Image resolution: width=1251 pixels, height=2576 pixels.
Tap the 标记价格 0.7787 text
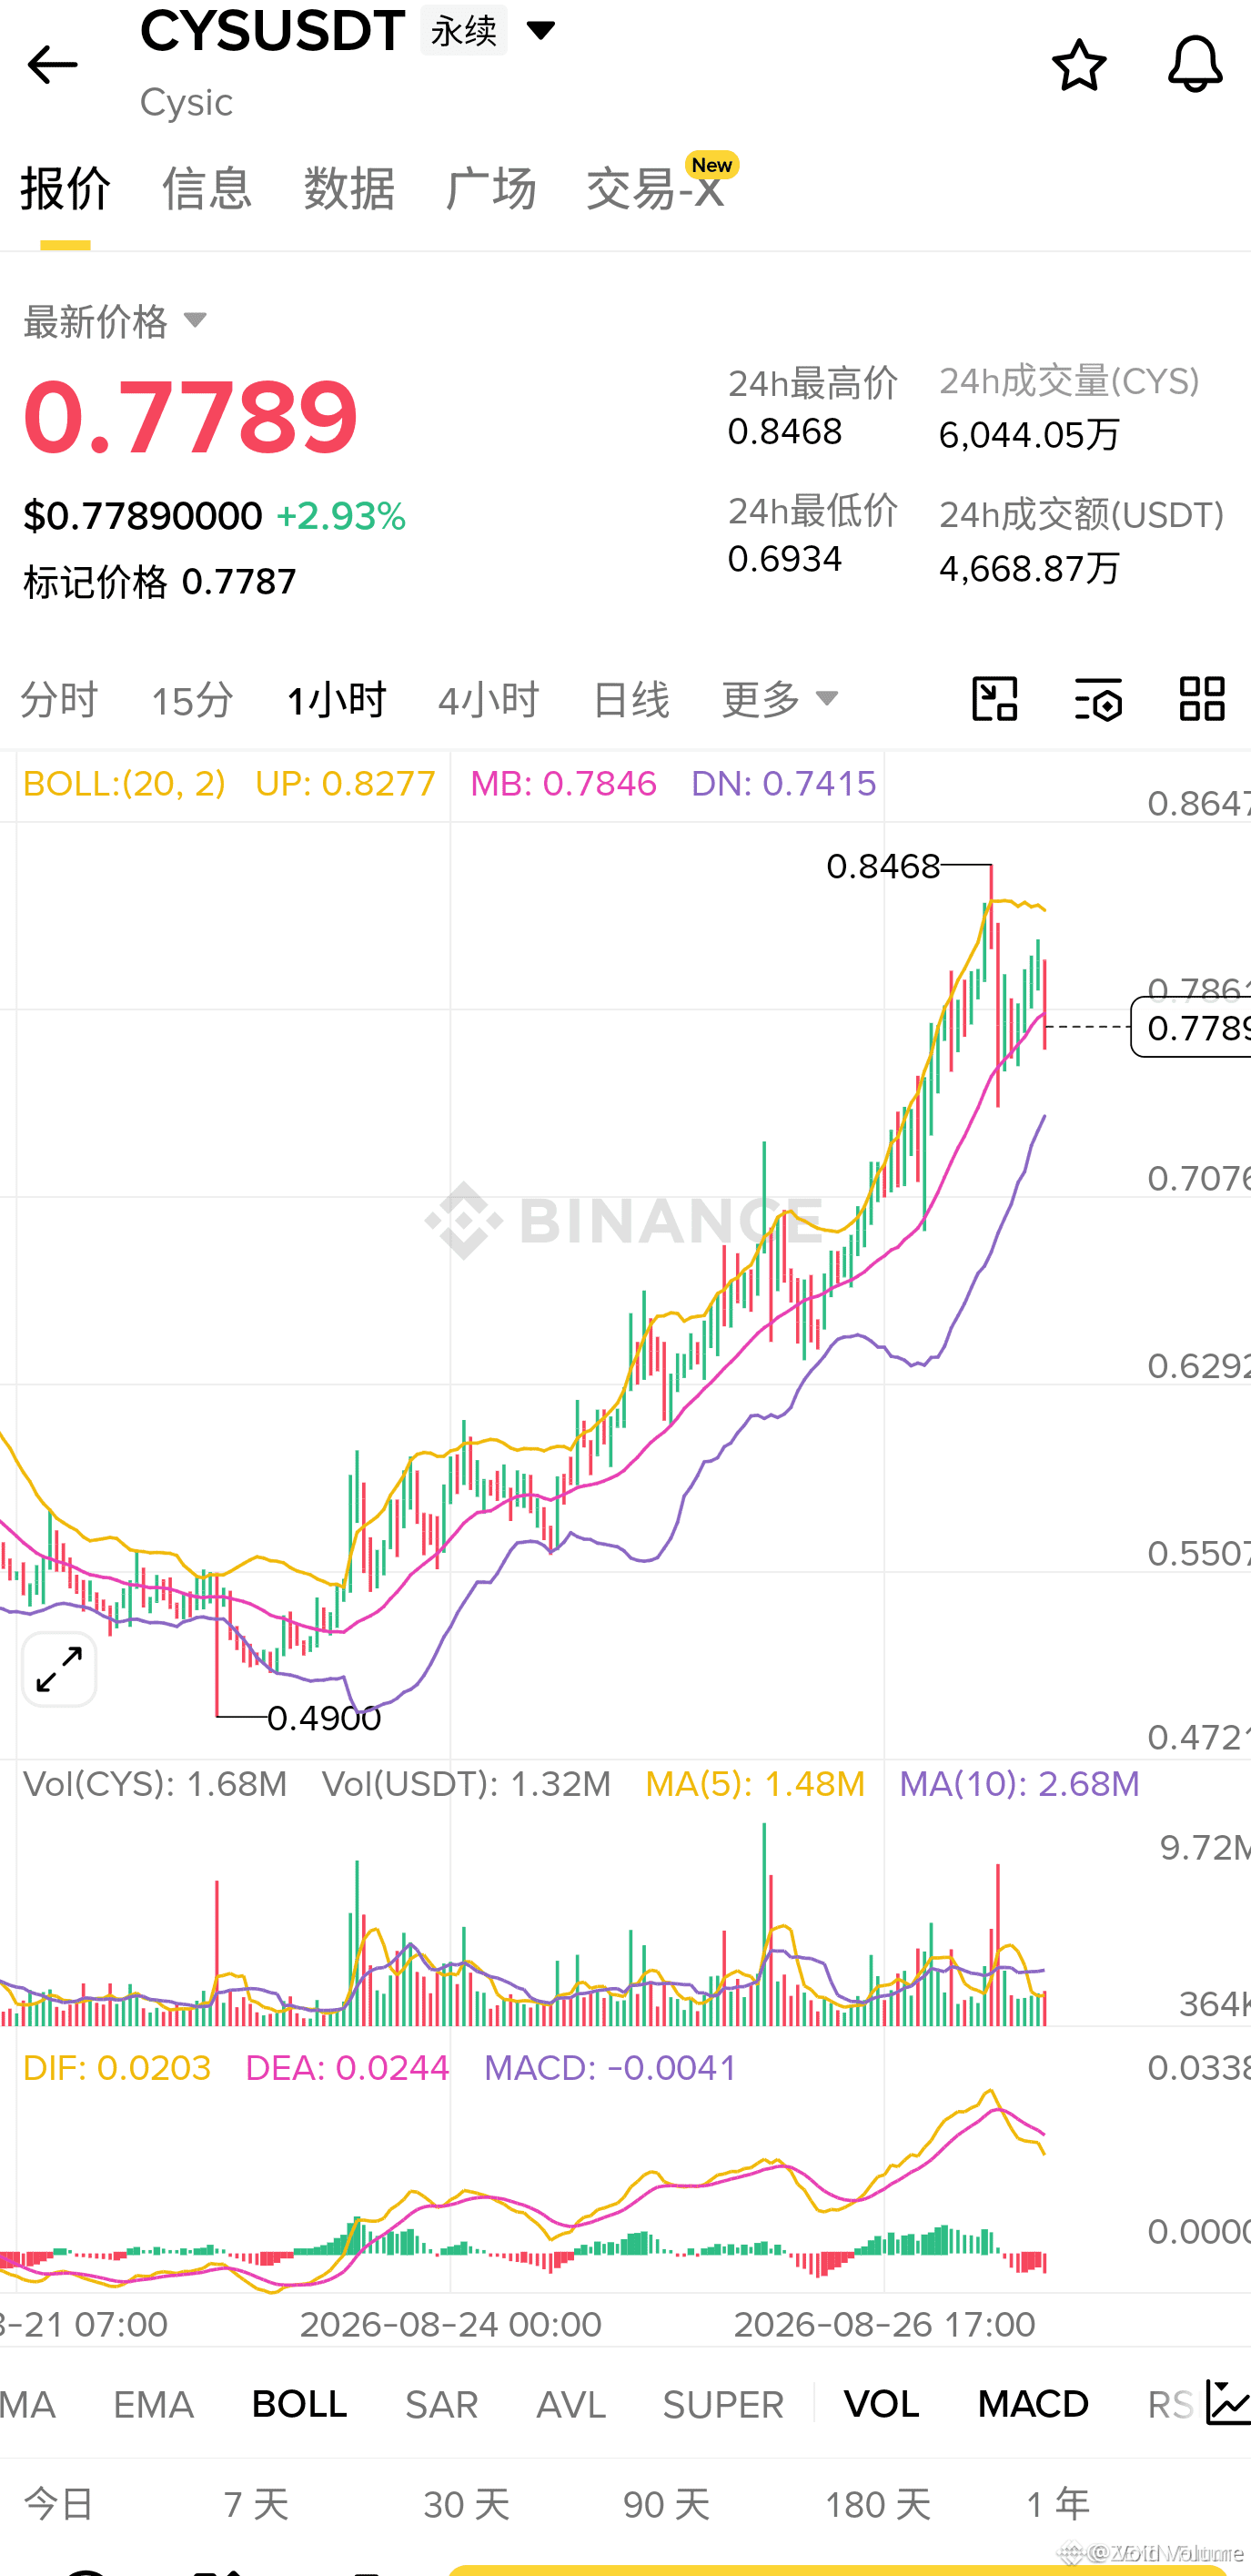(x=160, y=582)
